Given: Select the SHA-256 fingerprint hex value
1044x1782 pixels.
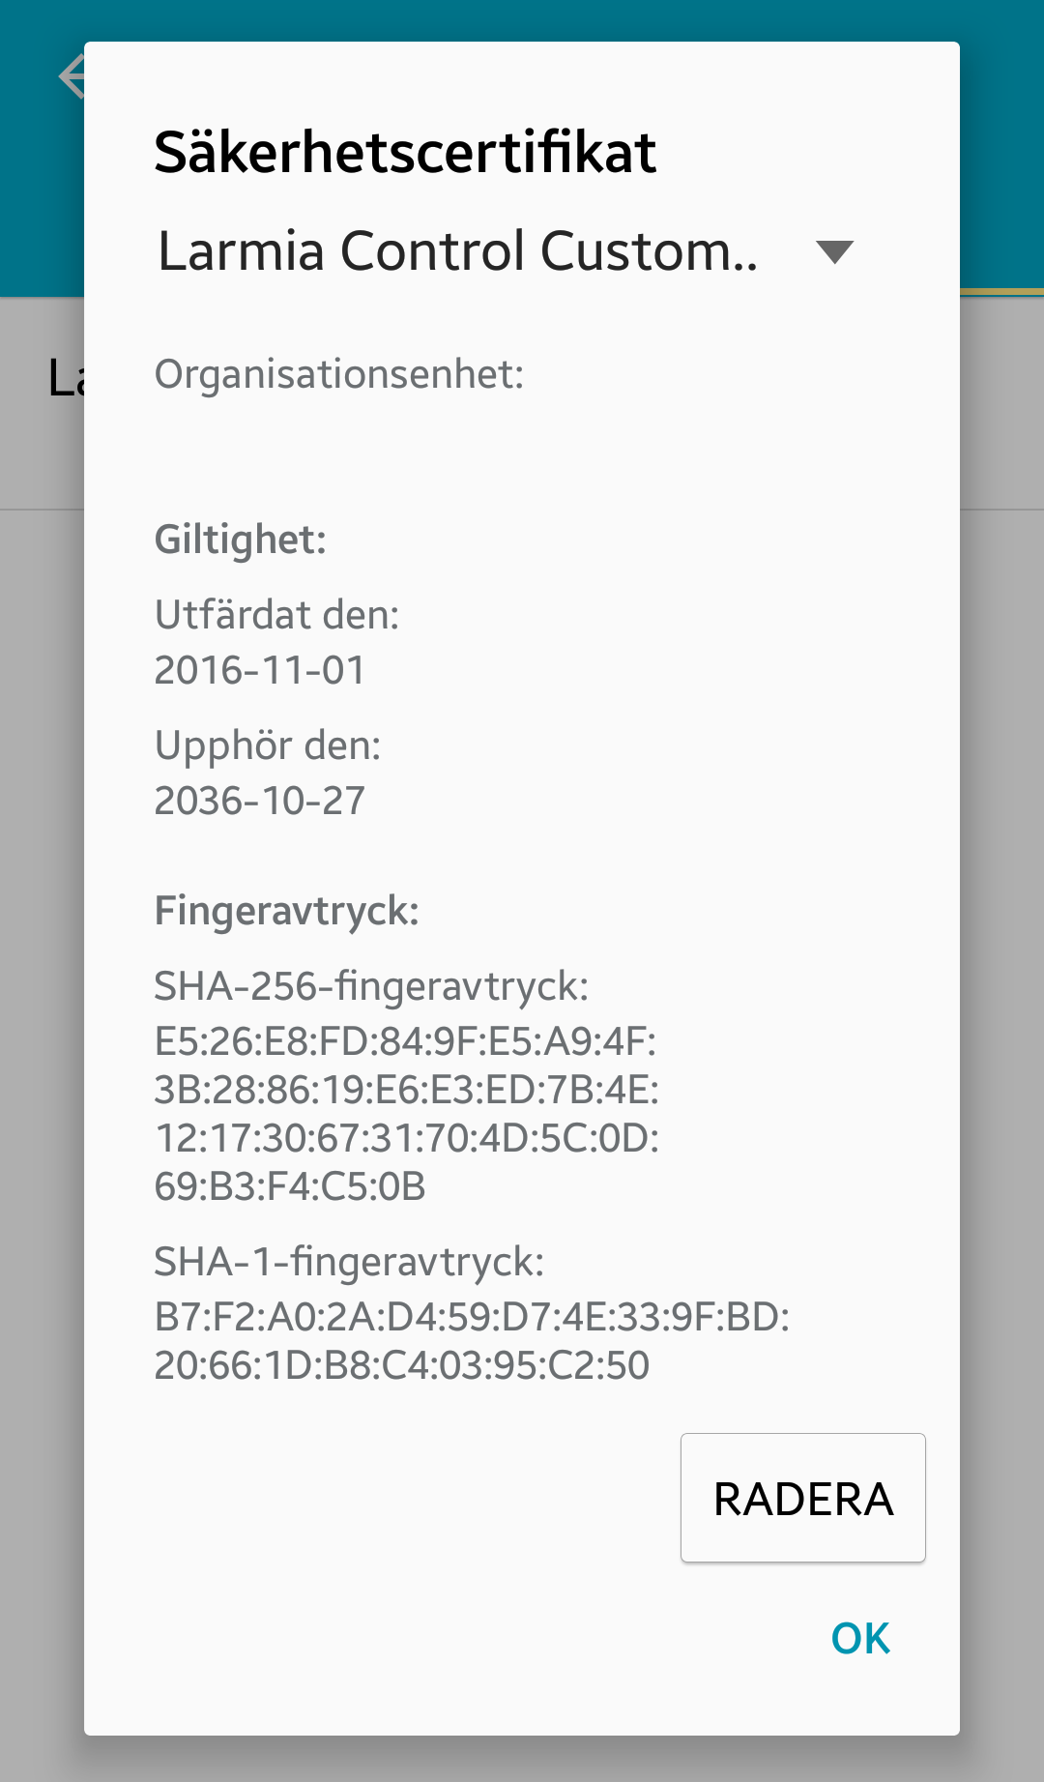Looking at the screenshot, I should point(407,1114).
